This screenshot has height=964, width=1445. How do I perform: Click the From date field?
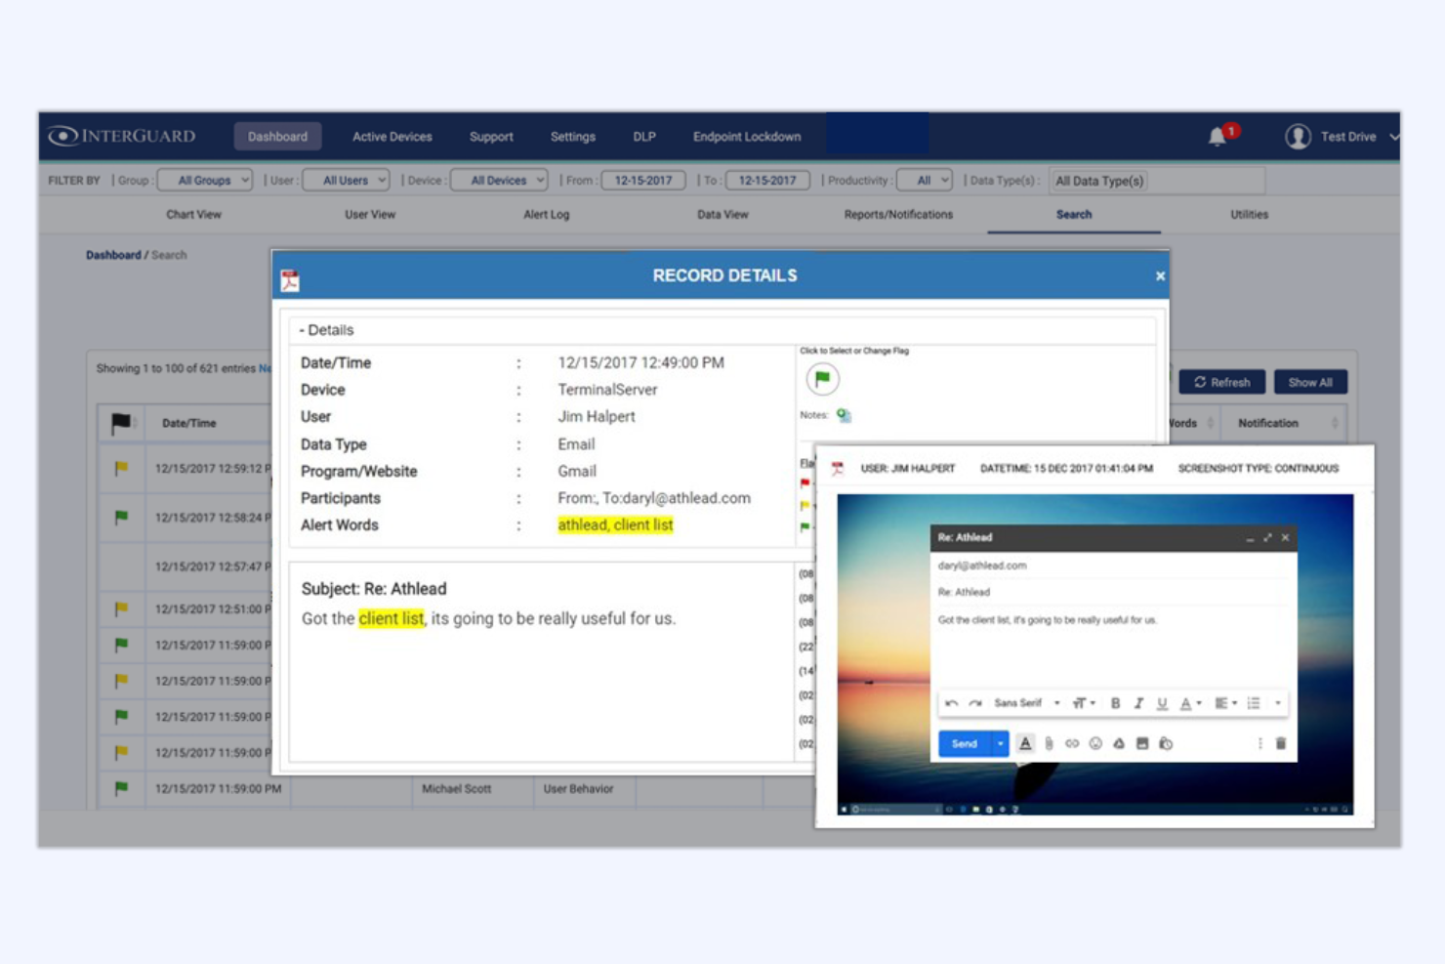coord(642,181)
